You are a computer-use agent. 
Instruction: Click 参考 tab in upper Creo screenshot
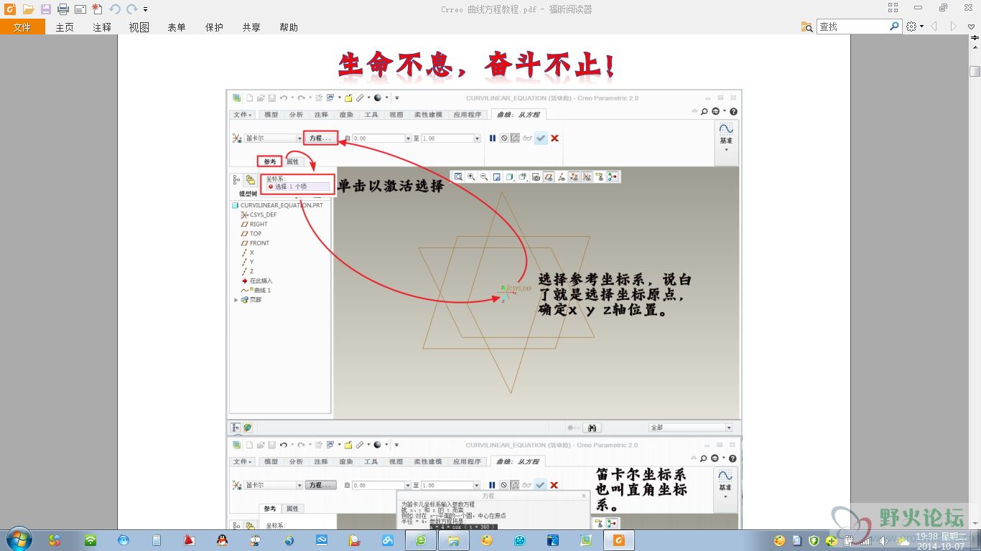(x=269, y=161)
